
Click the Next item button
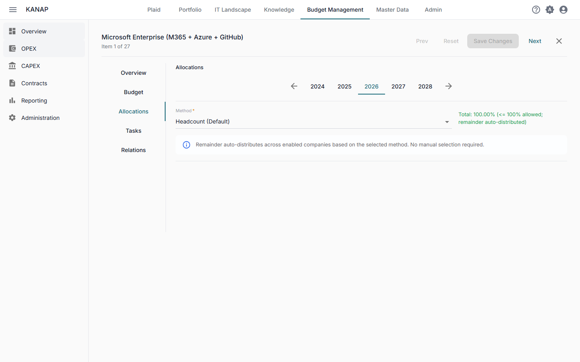coord(535,41)
